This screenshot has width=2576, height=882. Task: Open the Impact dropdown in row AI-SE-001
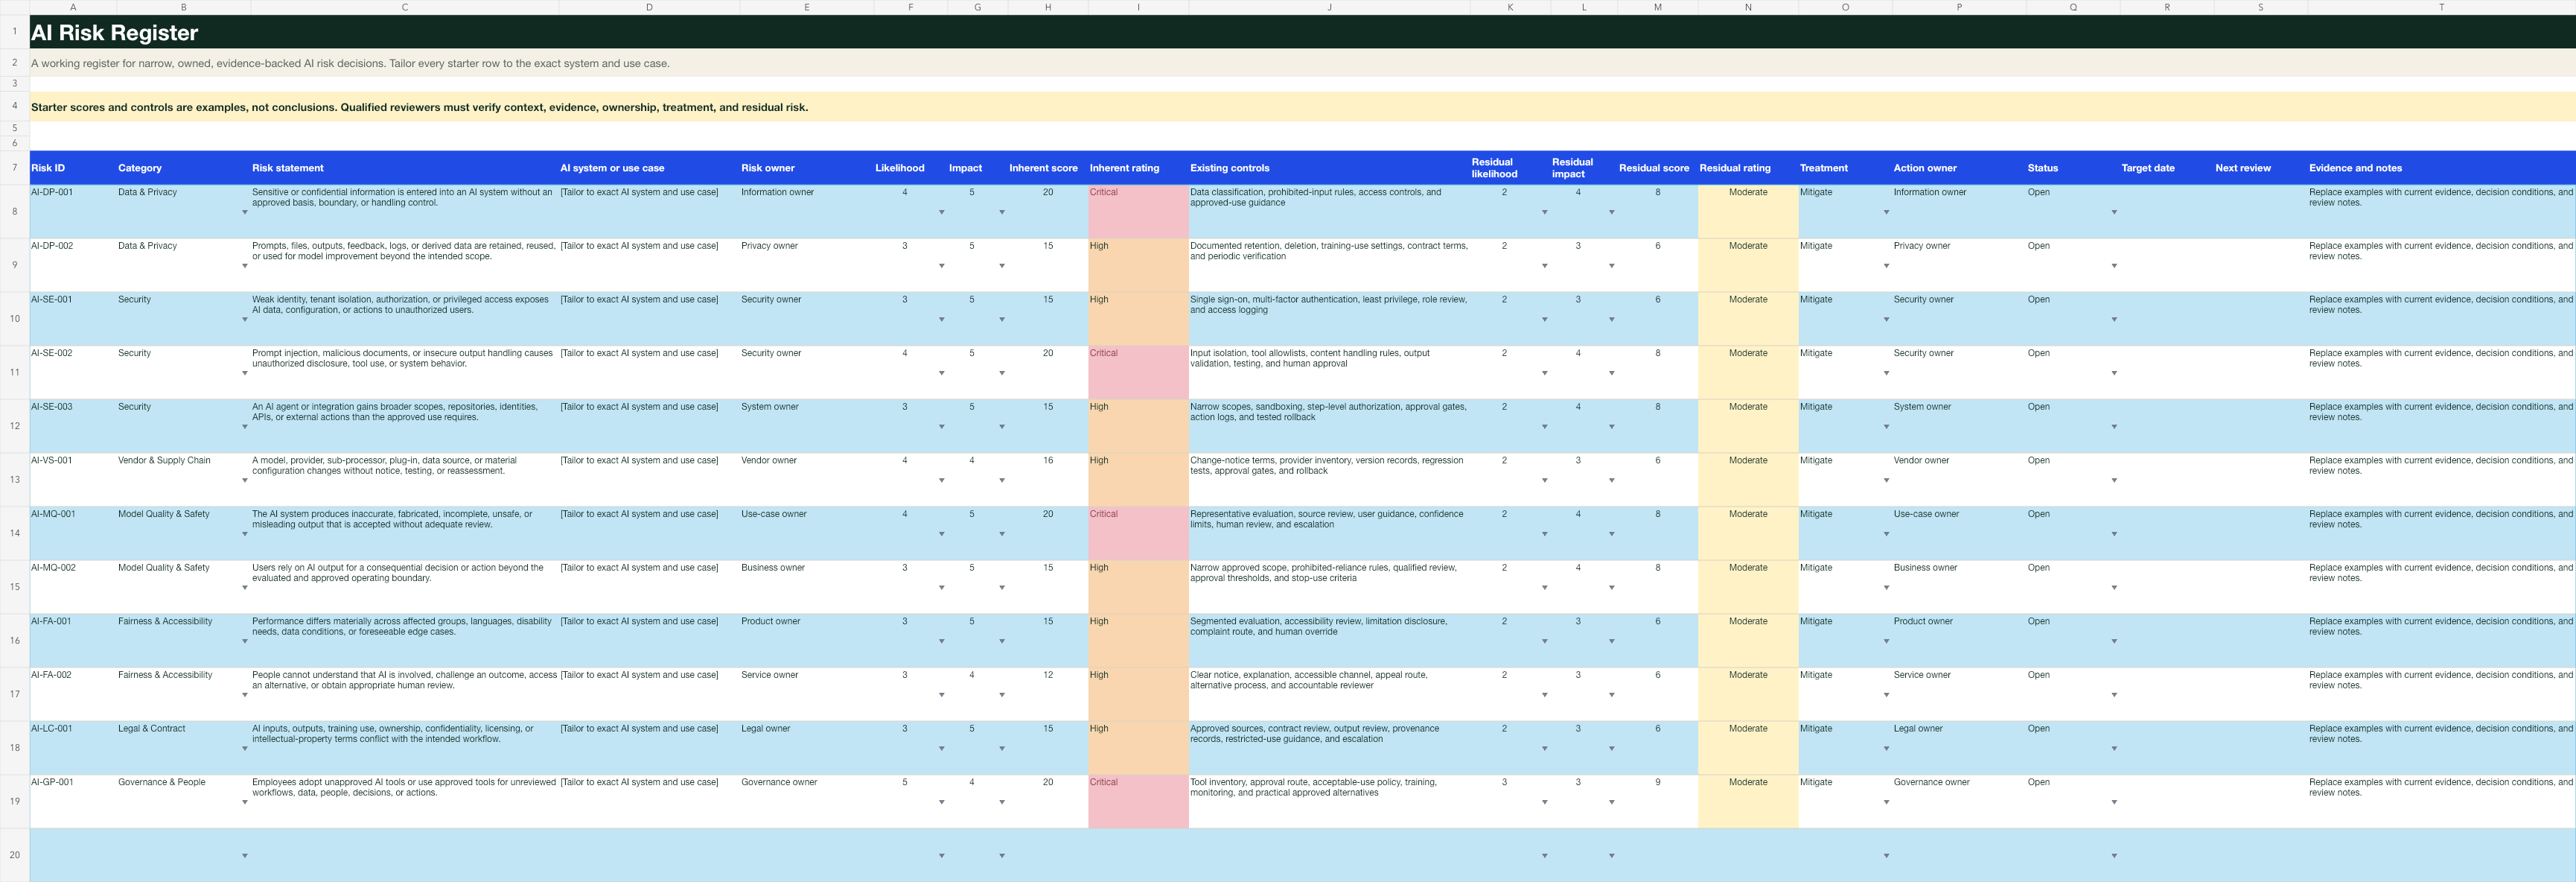coord(1002,320)
